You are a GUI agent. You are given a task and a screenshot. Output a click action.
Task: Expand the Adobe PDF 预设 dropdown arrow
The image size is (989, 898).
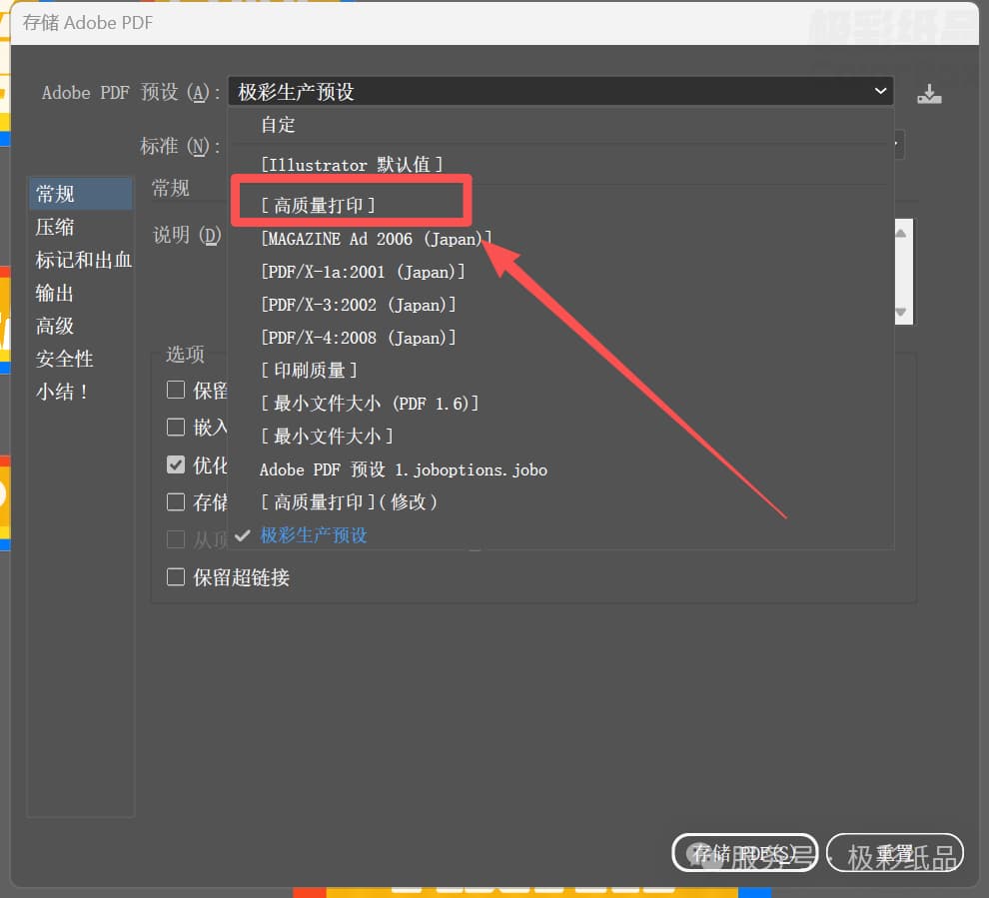[x=880, y=92]
